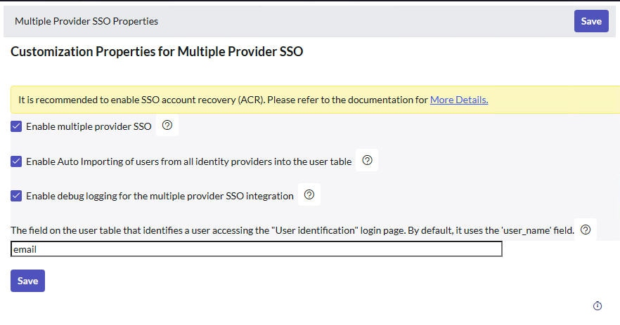Open the More Details documentation link
The height and width of the screenshot is (325, 620).
pyautogui.click(x=459, y=100)
